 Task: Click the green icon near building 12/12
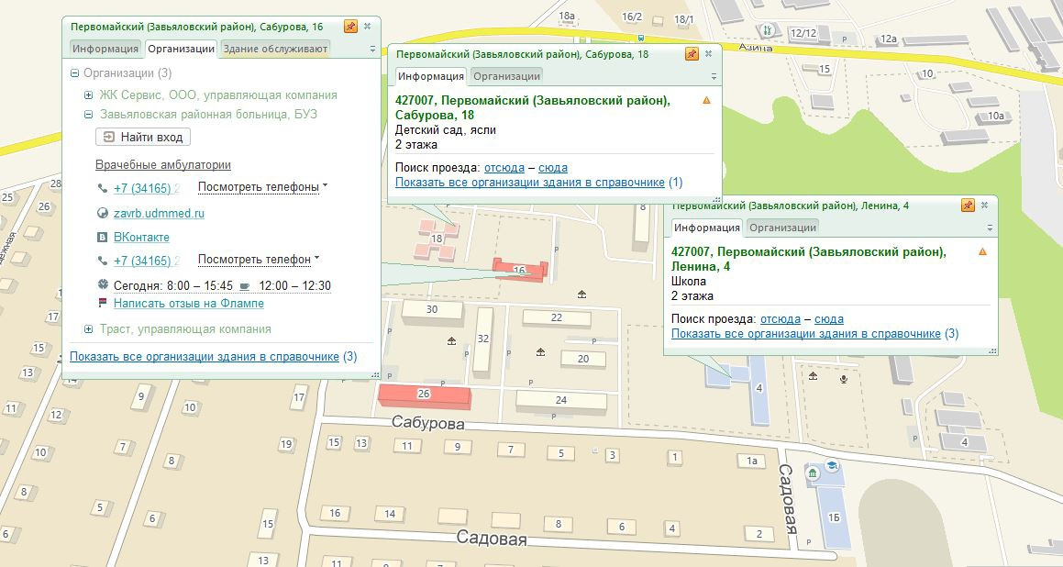click(x=768, y=30)
